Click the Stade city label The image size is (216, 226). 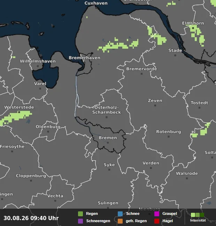point(175,50)
